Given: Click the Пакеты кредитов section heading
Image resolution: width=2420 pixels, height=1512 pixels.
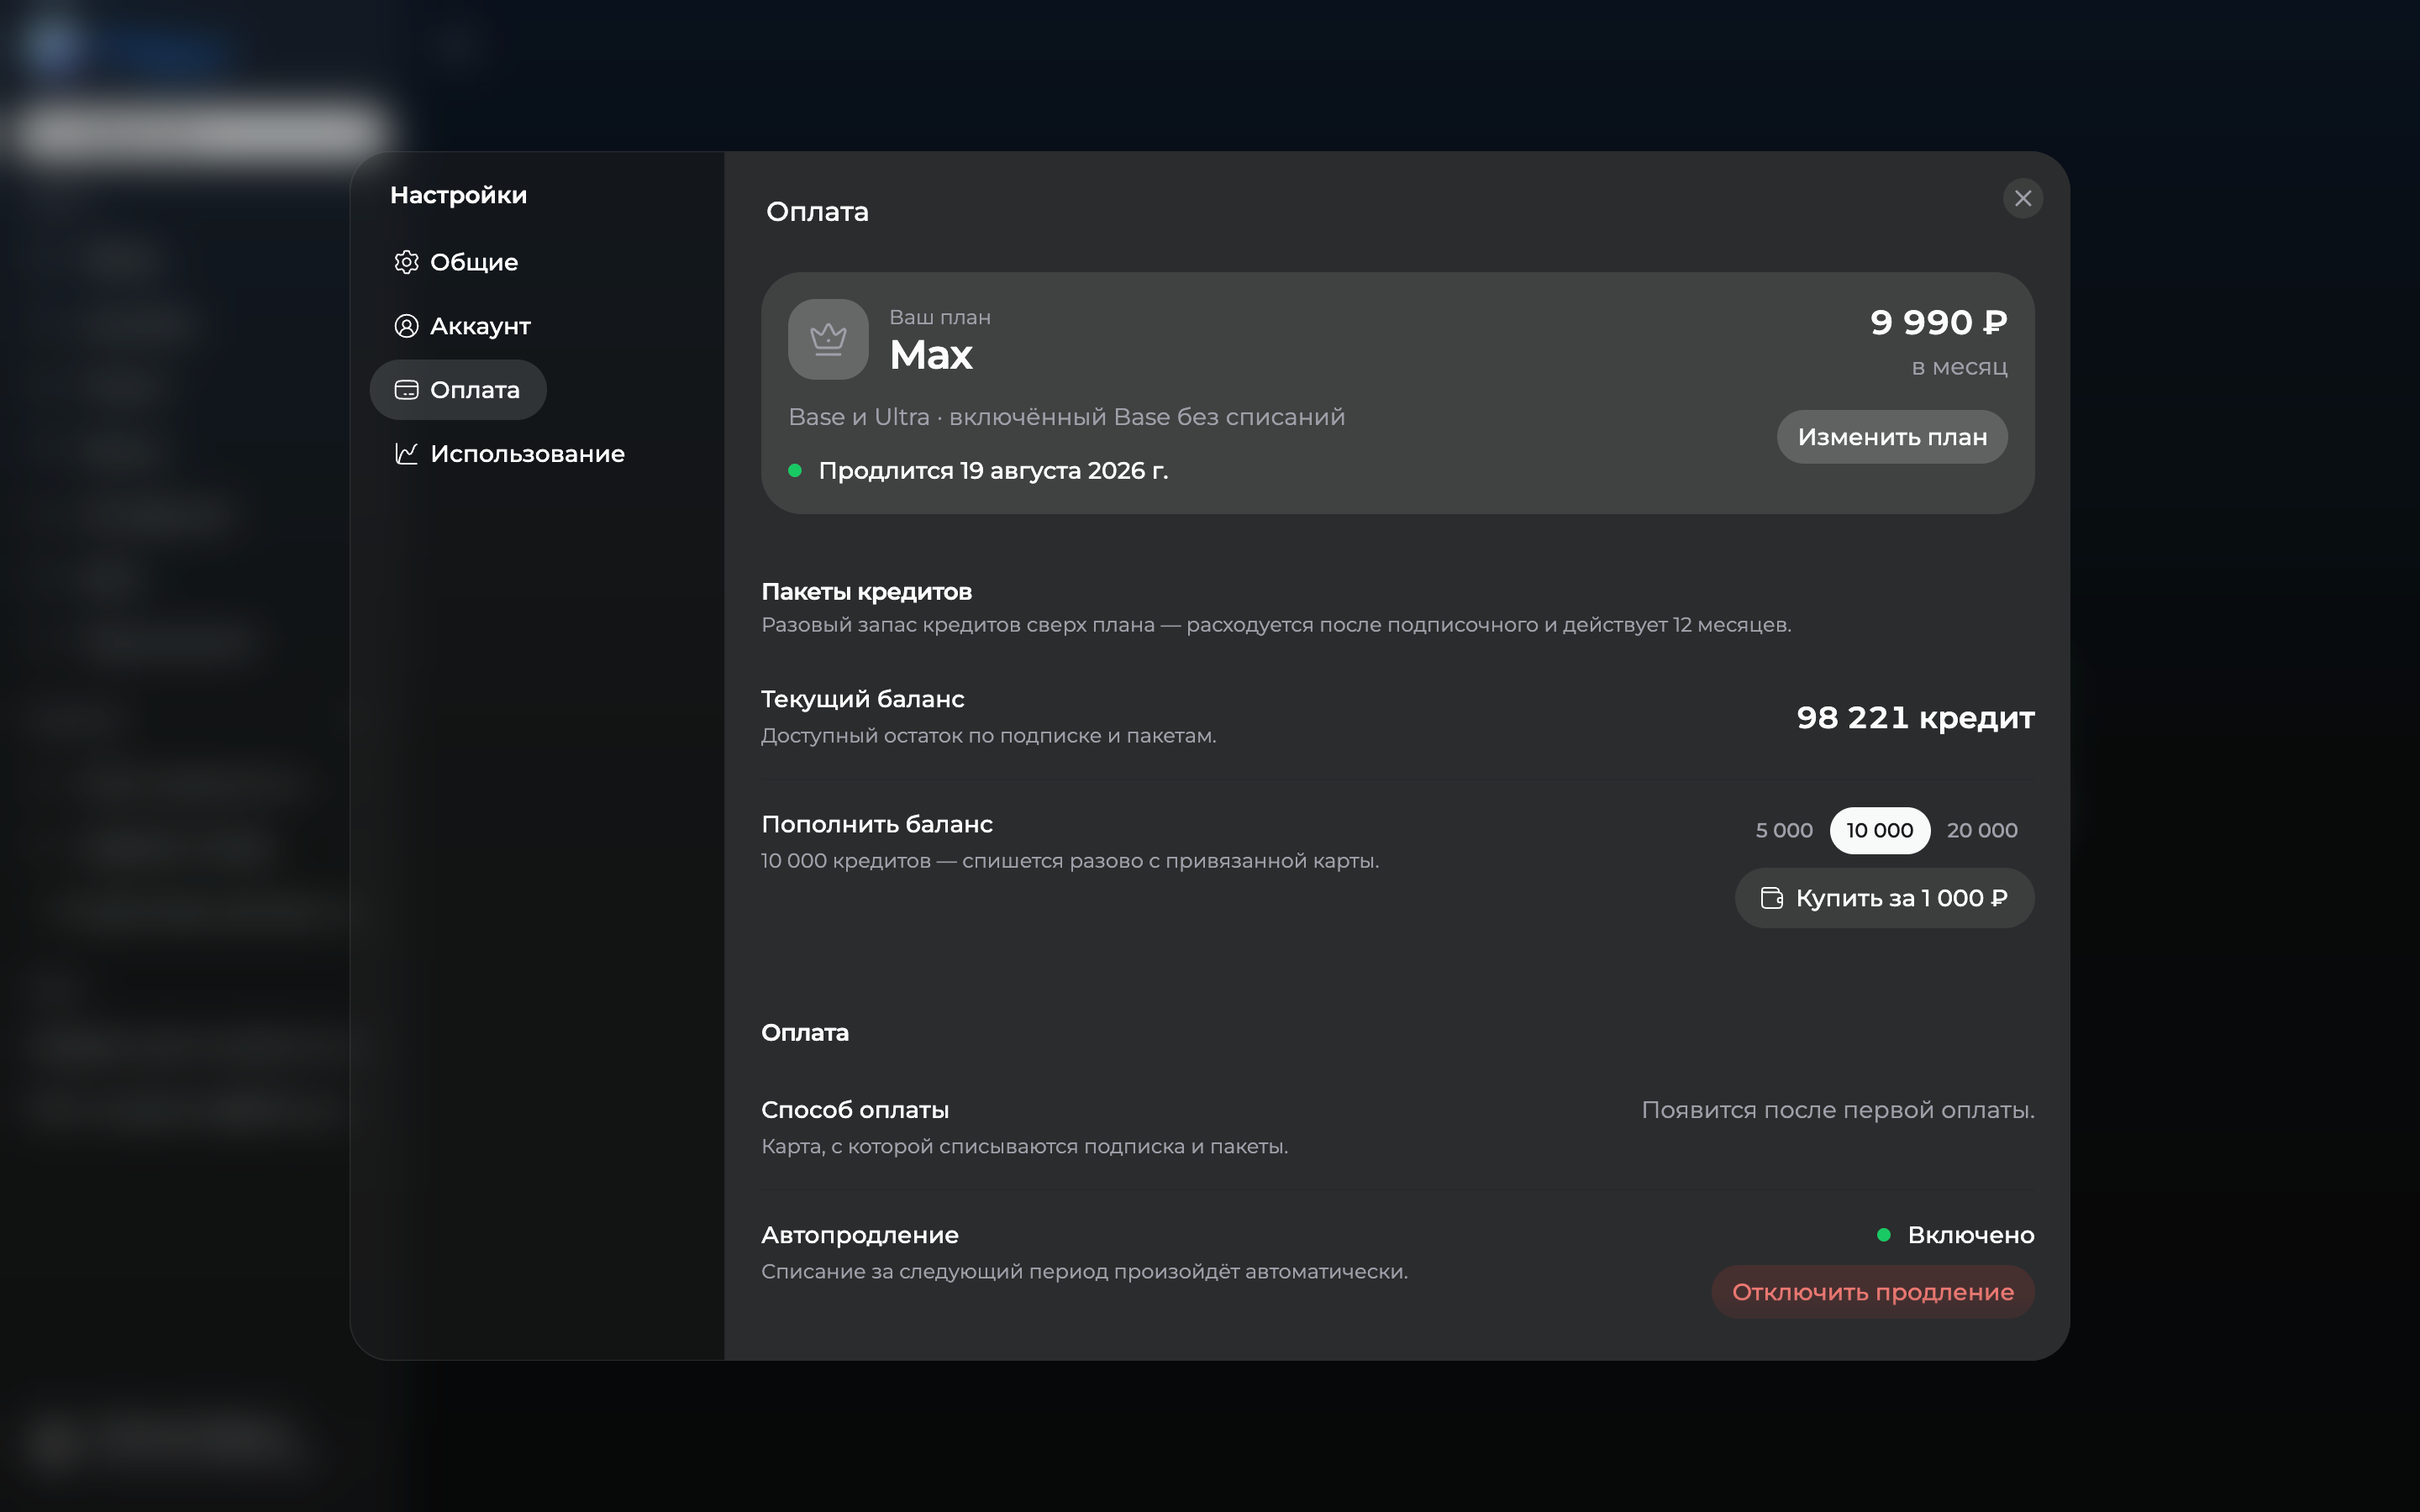Looking at the screenshot, I should (866, 592).
